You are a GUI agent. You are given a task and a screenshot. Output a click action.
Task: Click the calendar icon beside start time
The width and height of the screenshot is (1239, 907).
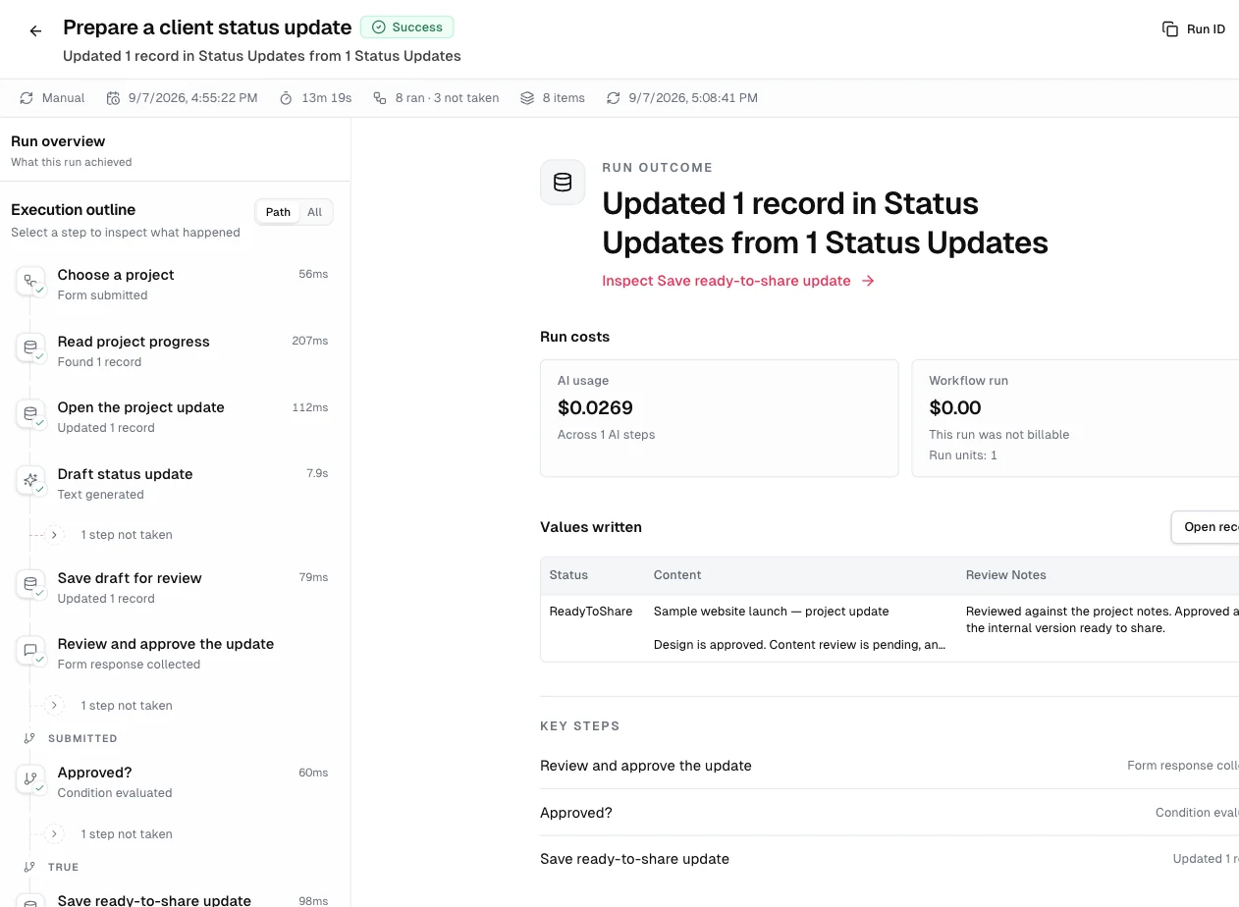coord(113,98)
